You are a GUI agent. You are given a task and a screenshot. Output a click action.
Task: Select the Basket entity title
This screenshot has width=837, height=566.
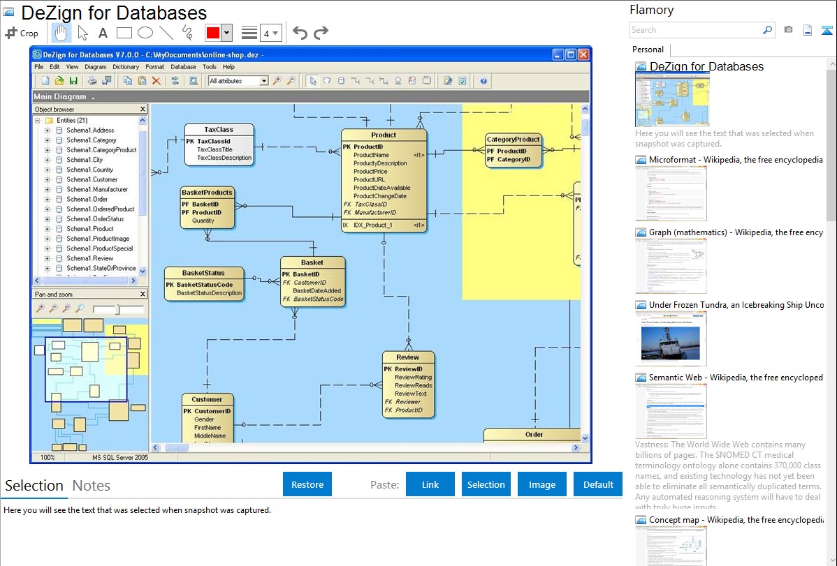[312, 262]
